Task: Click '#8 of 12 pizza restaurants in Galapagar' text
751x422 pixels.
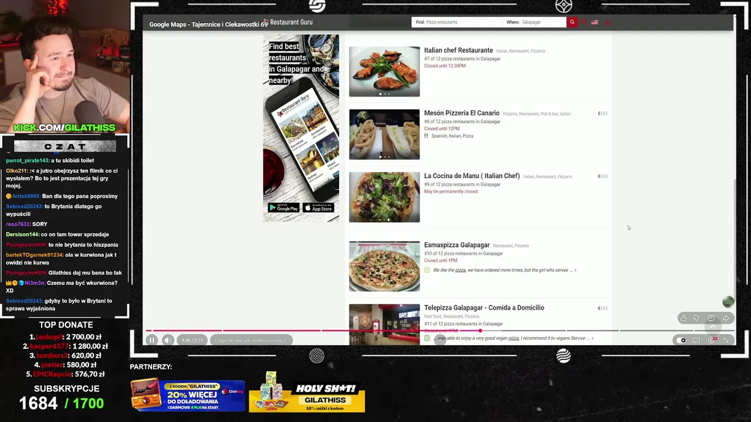Action: (462, 122)
